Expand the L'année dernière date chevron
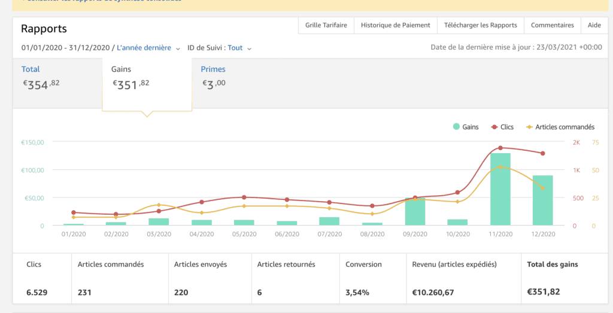This screenshot has height=313, width=613. pyautogui.click(x=178, y=48)
